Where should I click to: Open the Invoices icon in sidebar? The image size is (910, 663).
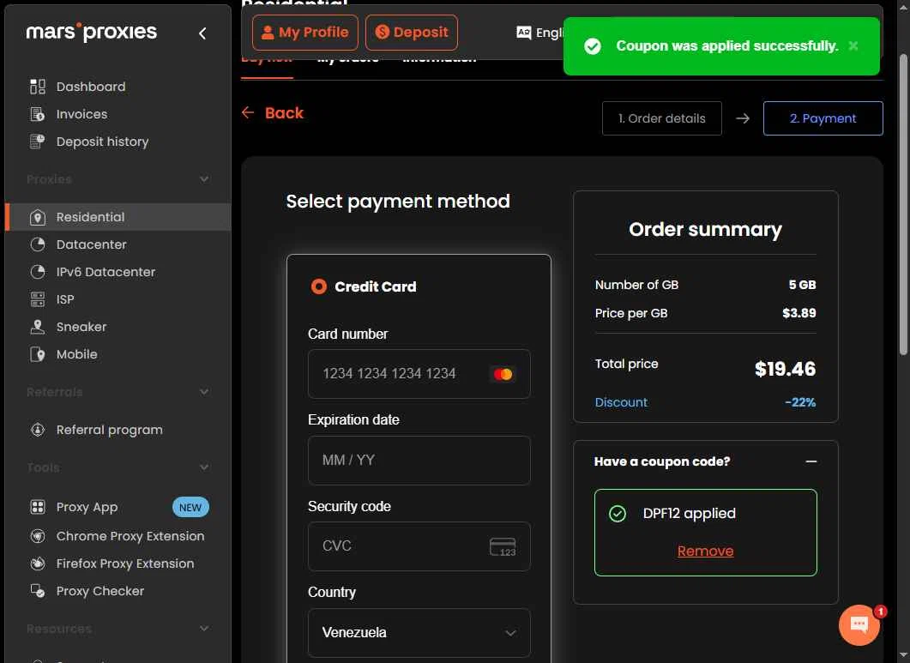point(38,114)
